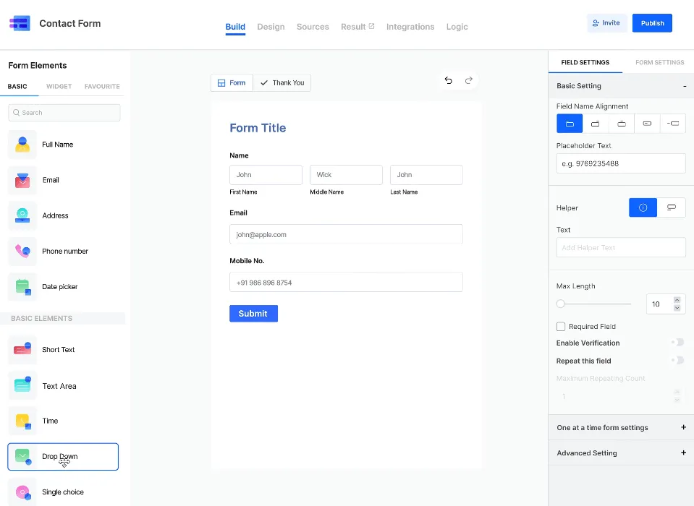Switch to FIELD SETTINGS tab
This screenshot has height=506, width=694.
coord(585,62)
